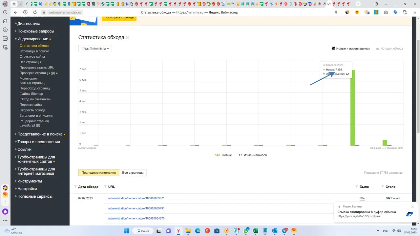Image resolution: width=420 pixels, height=236 pixels.
Task: Click the info icon beside Статистика обхода
Action: (128, 38)
